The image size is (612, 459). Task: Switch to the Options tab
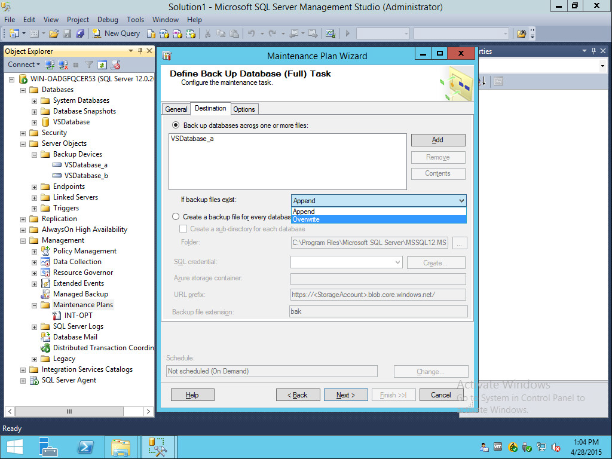tap(244, 109)
